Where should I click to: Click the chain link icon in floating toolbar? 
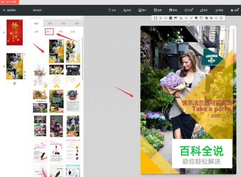tap(191, 18)
